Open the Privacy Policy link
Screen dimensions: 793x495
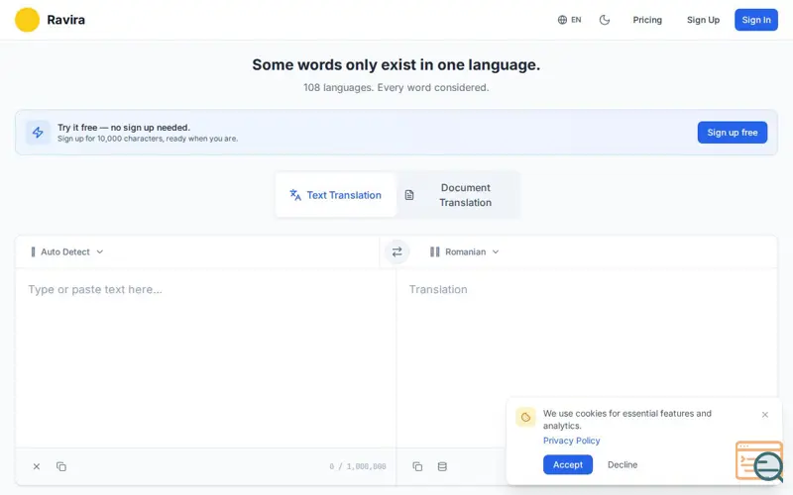coord(572,441)
